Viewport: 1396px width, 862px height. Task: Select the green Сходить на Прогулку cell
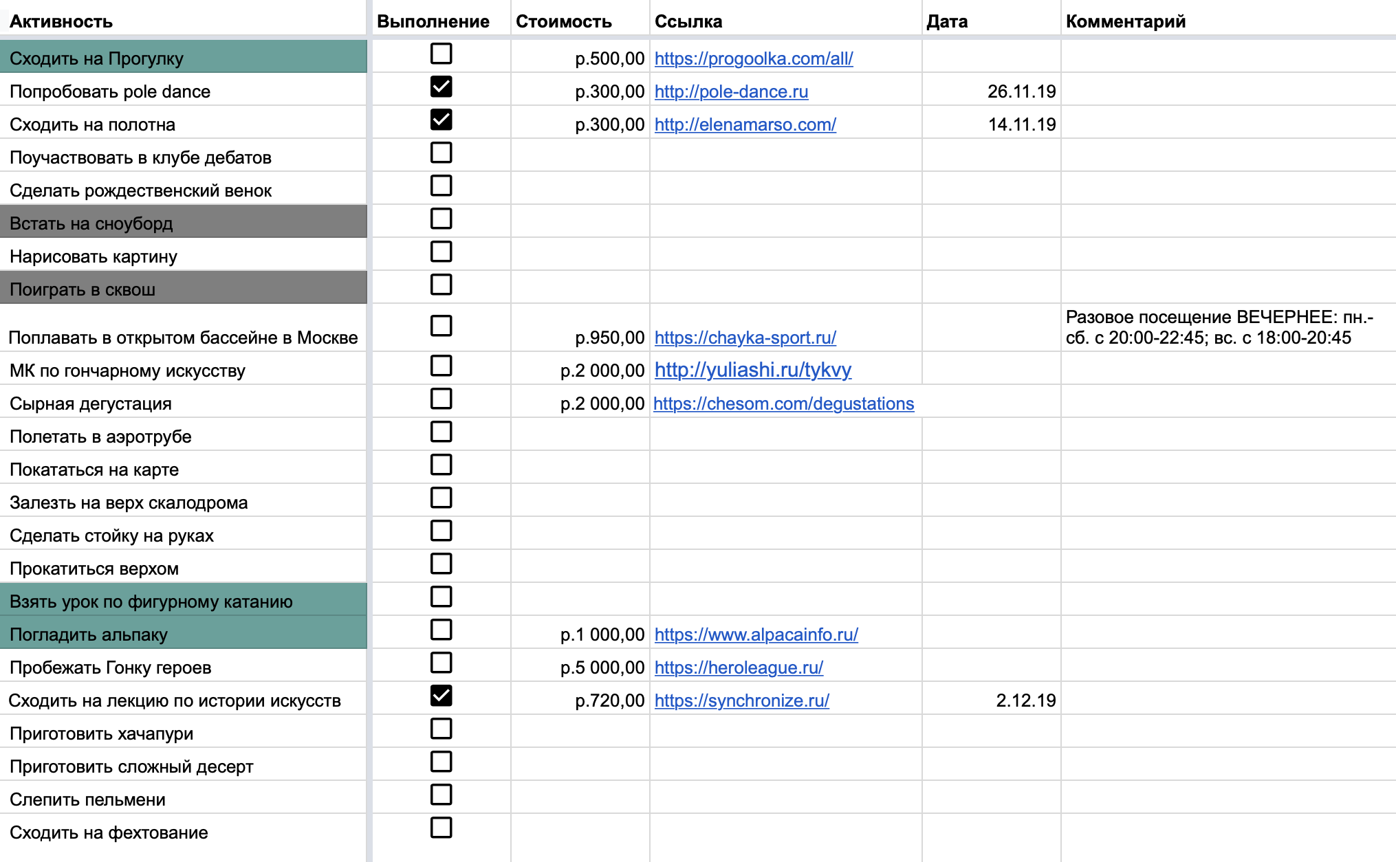pyautogui.click(x=183, y=56)
